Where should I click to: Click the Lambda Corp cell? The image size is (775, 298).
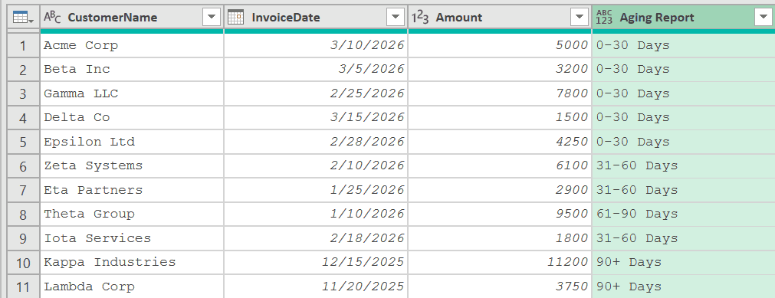point(132,287)
